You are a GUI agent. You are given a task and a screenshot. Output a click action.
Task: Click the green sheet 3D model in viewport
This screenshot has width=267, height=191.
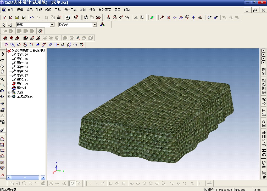click(x=156, y=119)
